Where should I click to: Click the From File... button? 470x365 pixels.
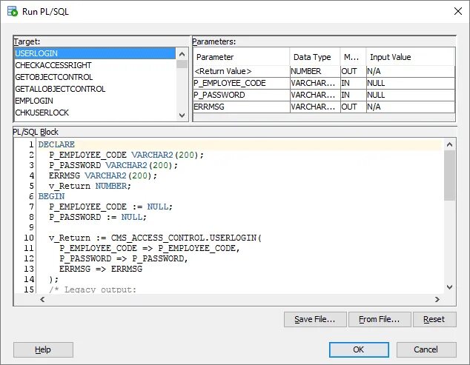pyautogui.click(x=380, y=320)
